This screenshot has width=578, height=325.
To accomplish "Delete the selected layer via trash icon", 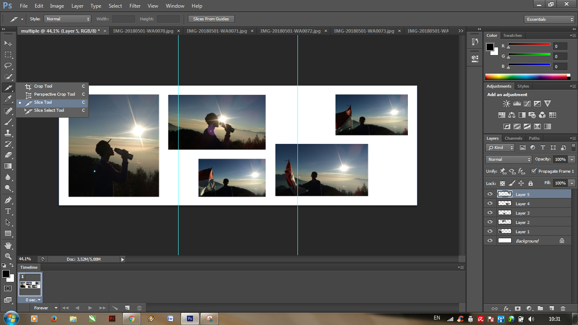I will coord(563,308).
